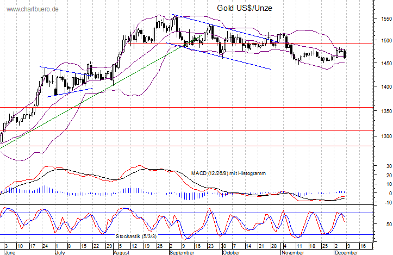Click date label 3 above June
393x255 pixels.
click(7, 246)
